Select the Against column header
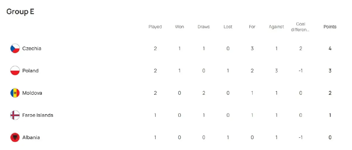 tap(276, 27)
